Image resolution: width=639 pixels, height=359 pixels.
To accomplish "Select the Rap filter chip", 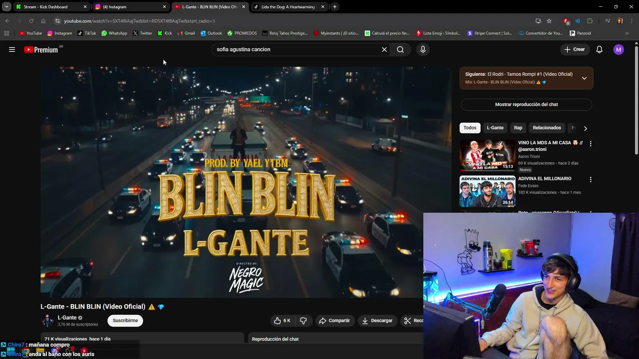I will (x=518, y=128).
